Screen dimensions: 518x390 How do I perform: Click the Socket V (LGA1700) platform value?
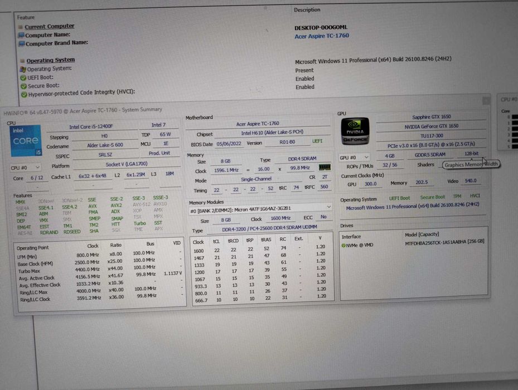(127, 164)
